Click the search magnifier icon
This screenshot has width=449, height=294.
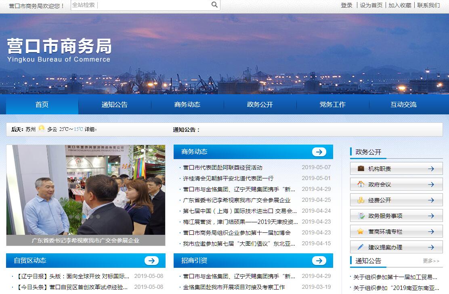point(214,5)
